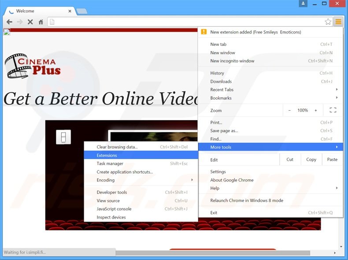The width and height of the screenshot is (348, 260).
Task: Choose View source
Action: [141, 201]
